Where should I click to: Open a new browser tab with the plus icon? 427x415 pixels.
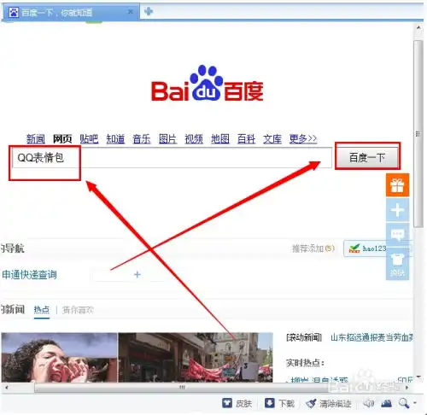tap(149, 12)
